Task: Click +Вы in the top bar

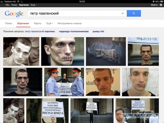Action: point(7,5)
